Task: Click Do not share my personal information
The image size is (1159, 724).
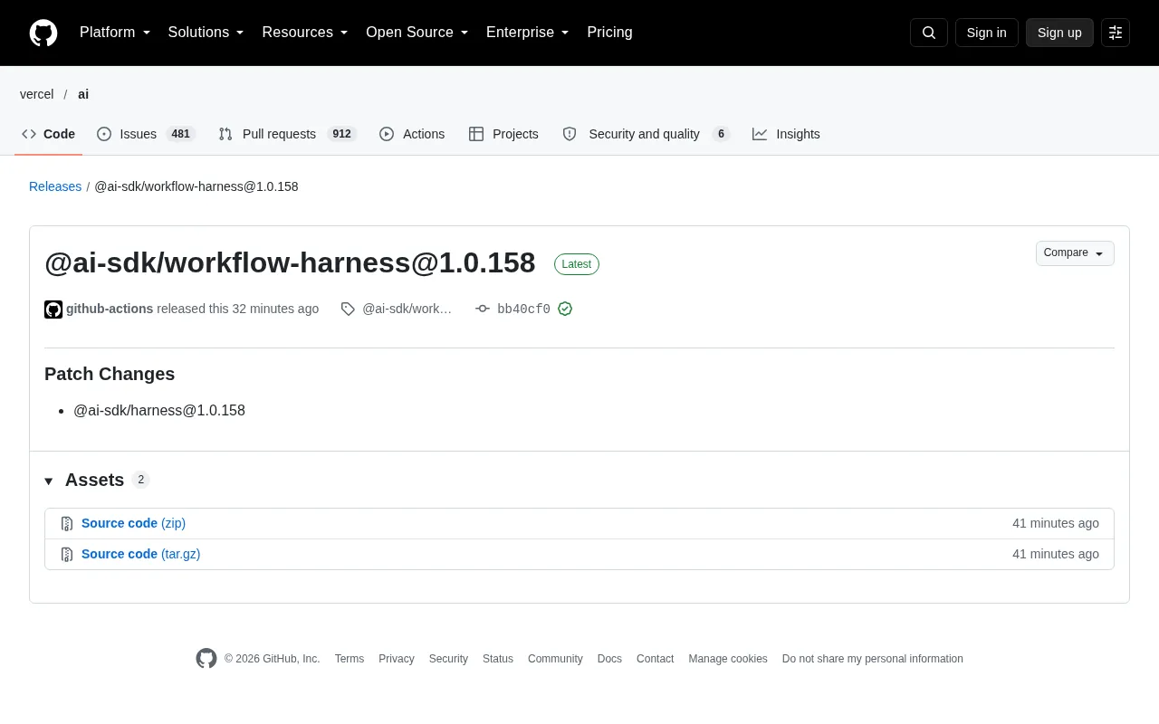Action: tap(873, 659)
